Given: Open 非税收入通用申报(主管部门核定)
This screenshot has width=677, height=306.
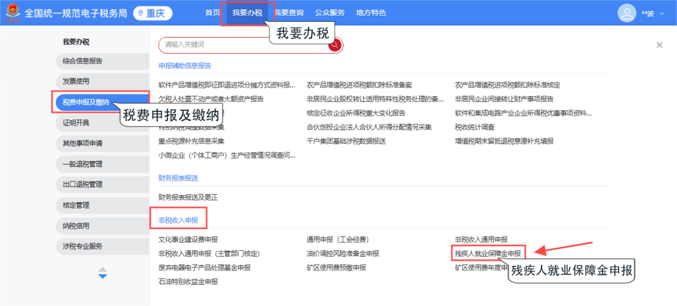Looking at the screenshot, I should (x=209, y=253).
